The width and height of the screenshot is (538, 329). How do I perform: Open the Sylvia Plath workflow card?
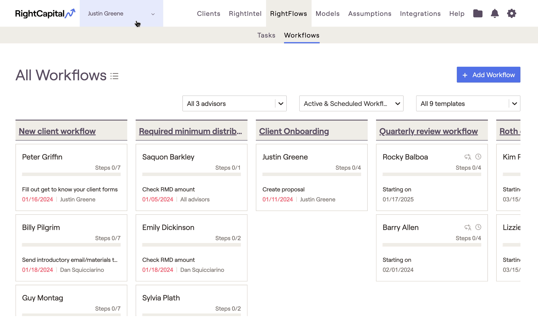point(192,301)
